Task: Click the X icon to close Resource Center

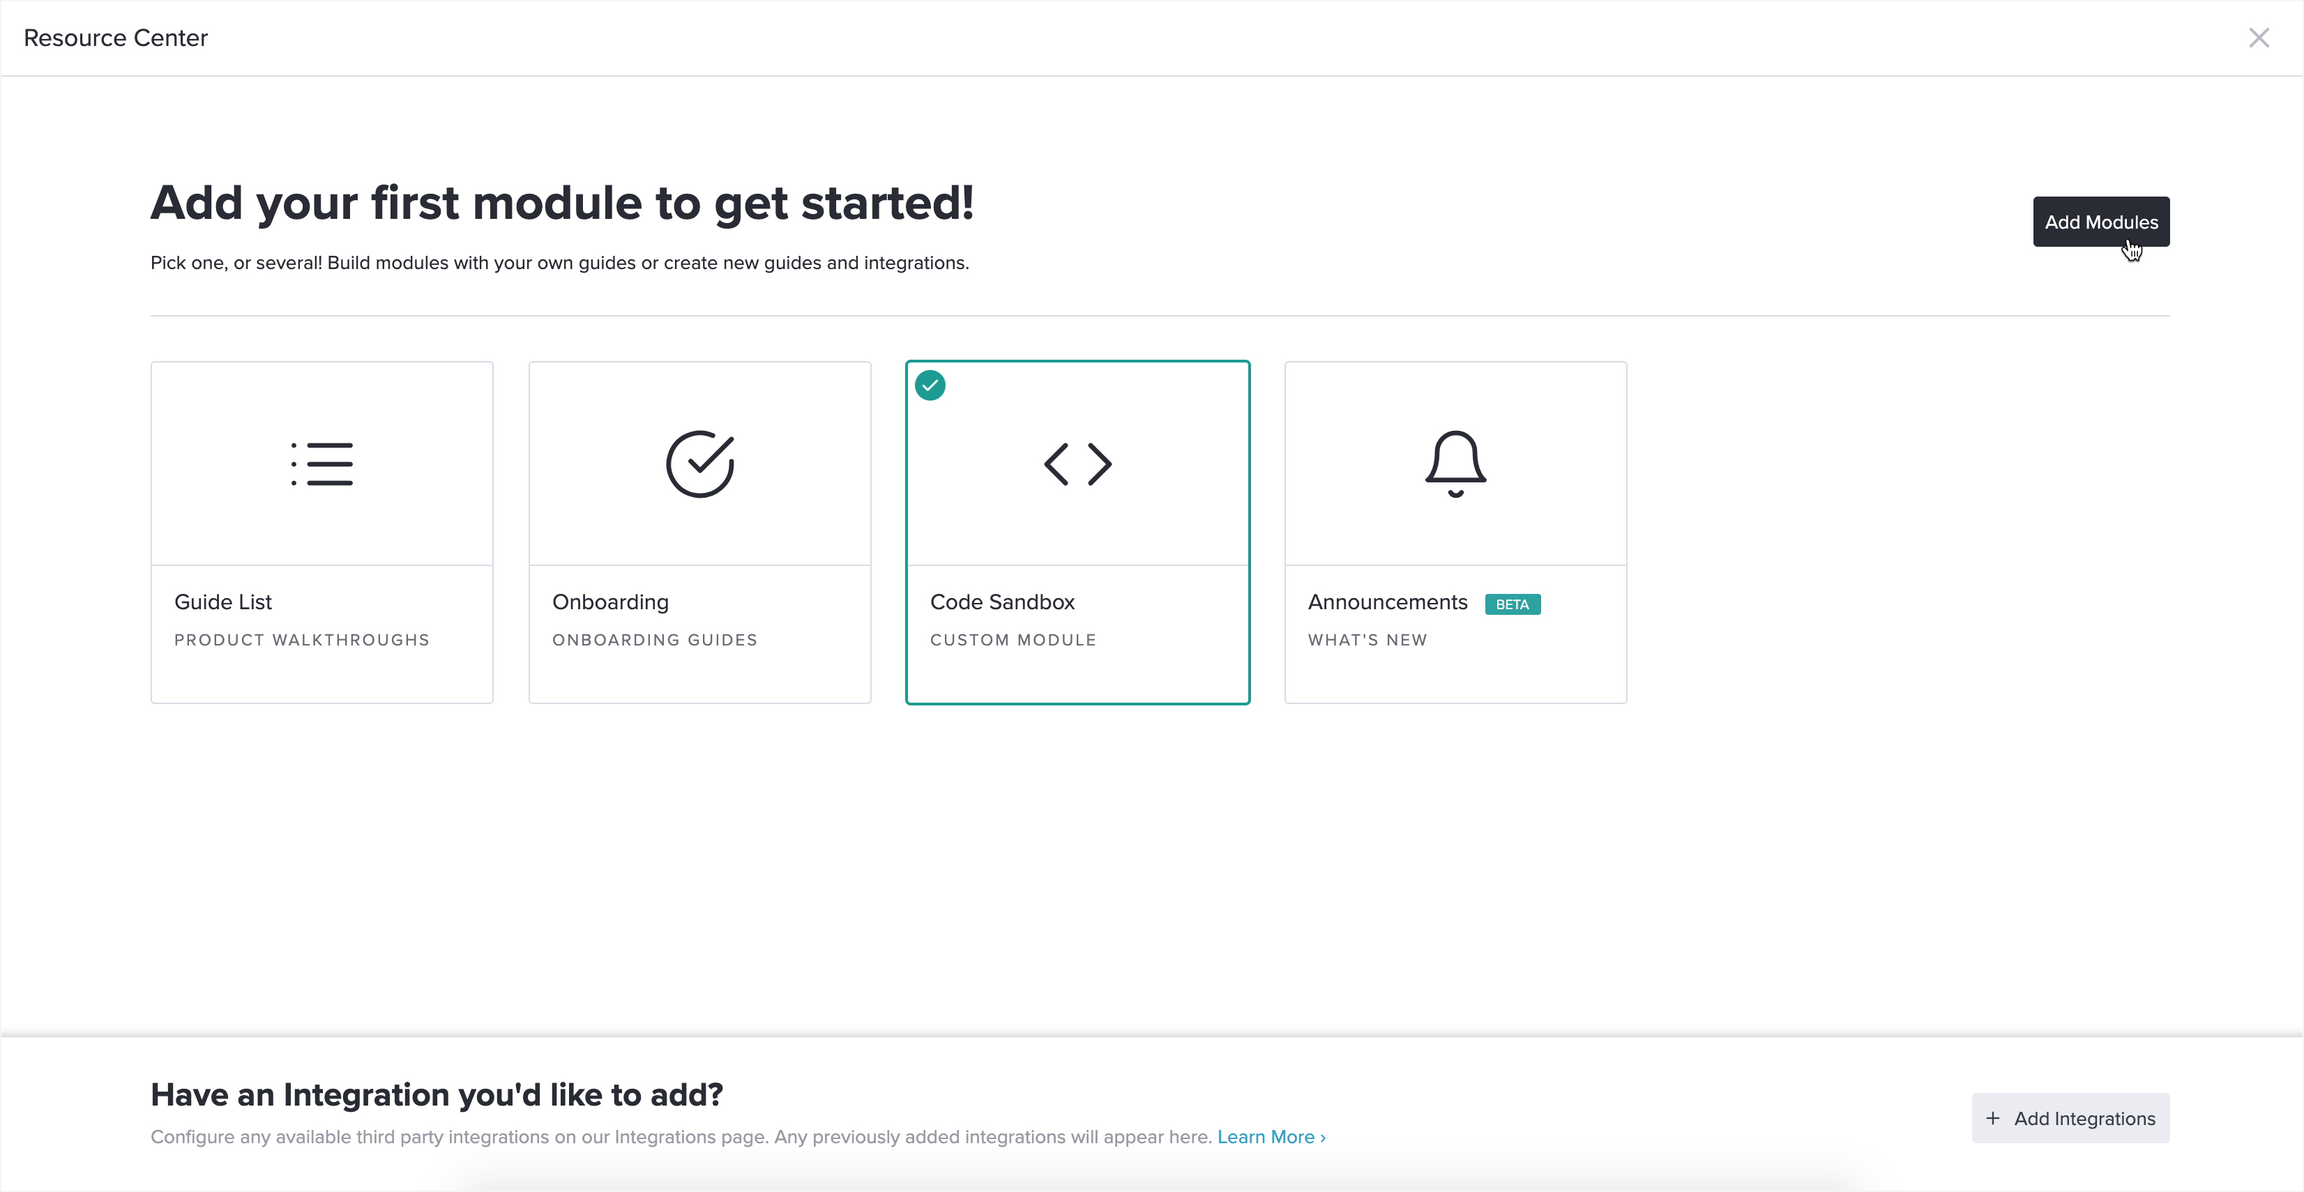Action: tap(2259, 38)
